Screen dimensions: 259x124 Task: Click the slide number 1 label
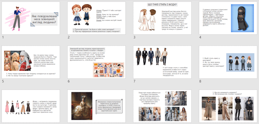(3, 37)
